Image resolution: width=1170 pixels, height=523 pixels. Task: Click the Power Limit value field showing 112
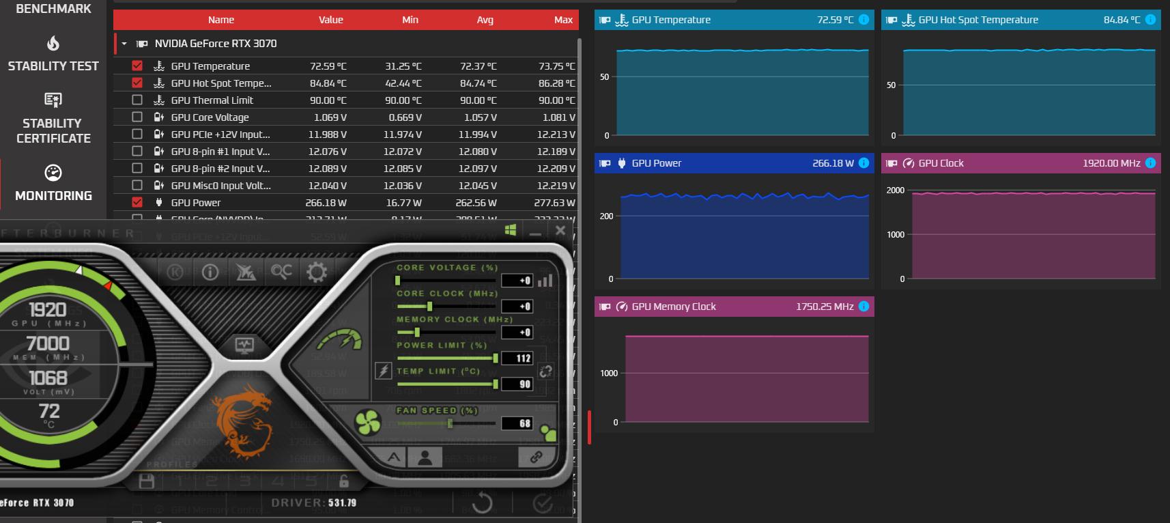[517, 358]
